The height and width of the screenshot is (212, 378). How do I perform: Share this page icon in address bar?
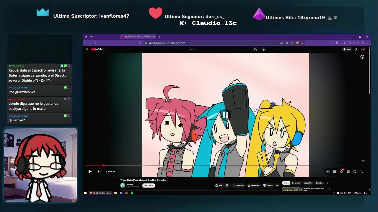[292, 43]
